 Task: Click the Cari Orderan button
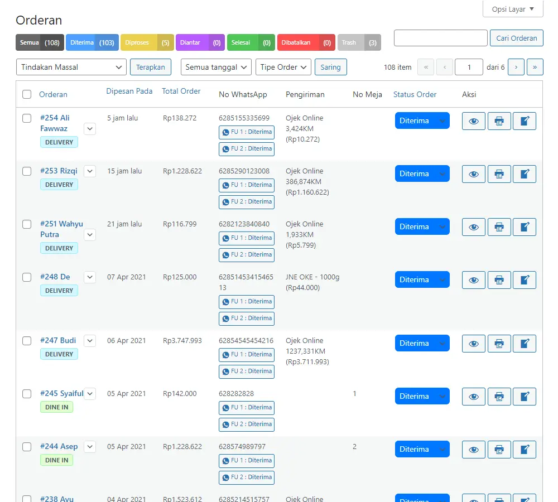(x=516, y=38)
